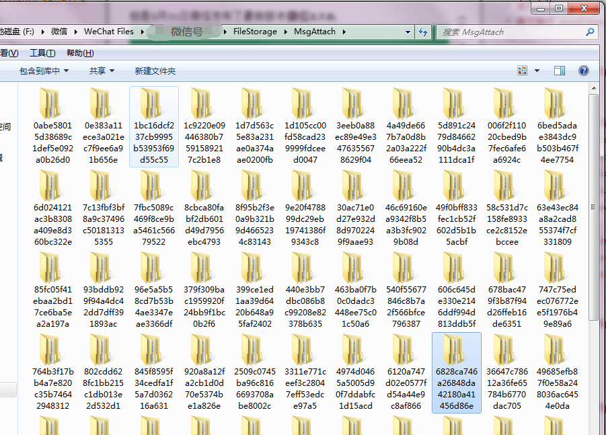
Task: Select folder 5d891c2479d8466290b4dc3a111dca1f
Action: tap(457, 126)
